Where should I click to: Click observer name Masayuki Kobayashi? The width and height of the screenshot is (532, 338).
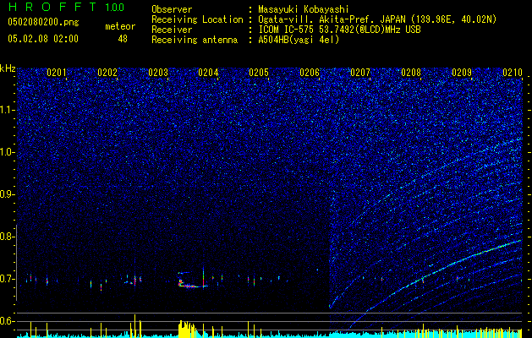[304, 9]
